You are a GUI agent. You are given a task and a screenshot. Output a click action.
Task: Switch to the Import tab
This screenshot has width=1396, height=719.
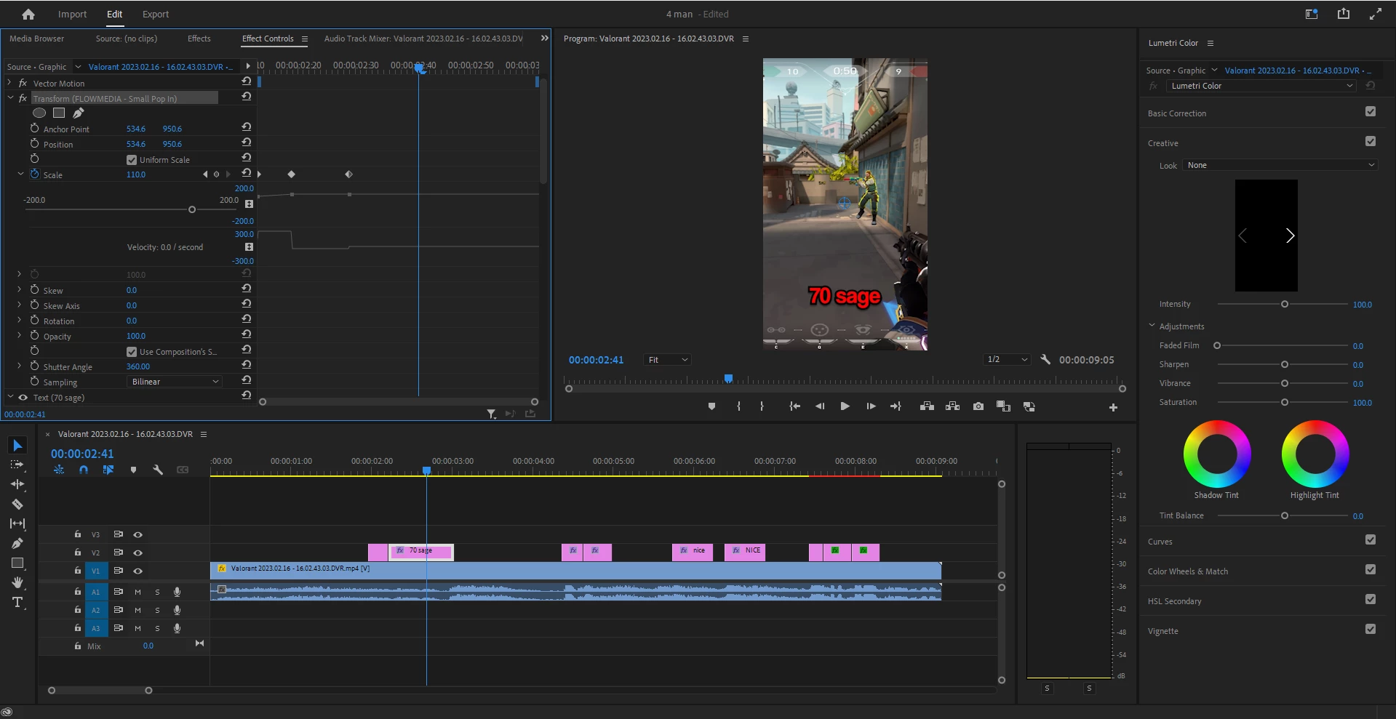pyautogui.click(x=72, y=14)
